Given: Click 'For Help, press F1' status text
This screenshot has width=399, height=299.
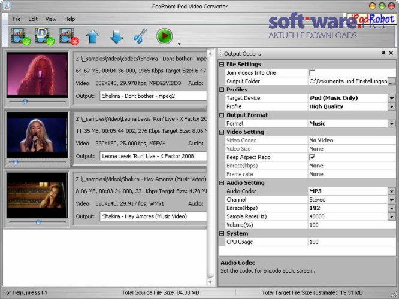Looking at the screenshot, I should [x=25, y=292].
